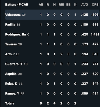Select the highlighted Velasquez row's .596 OPS
This screenshot has height=107, width=100.
[x=95, y=15]
